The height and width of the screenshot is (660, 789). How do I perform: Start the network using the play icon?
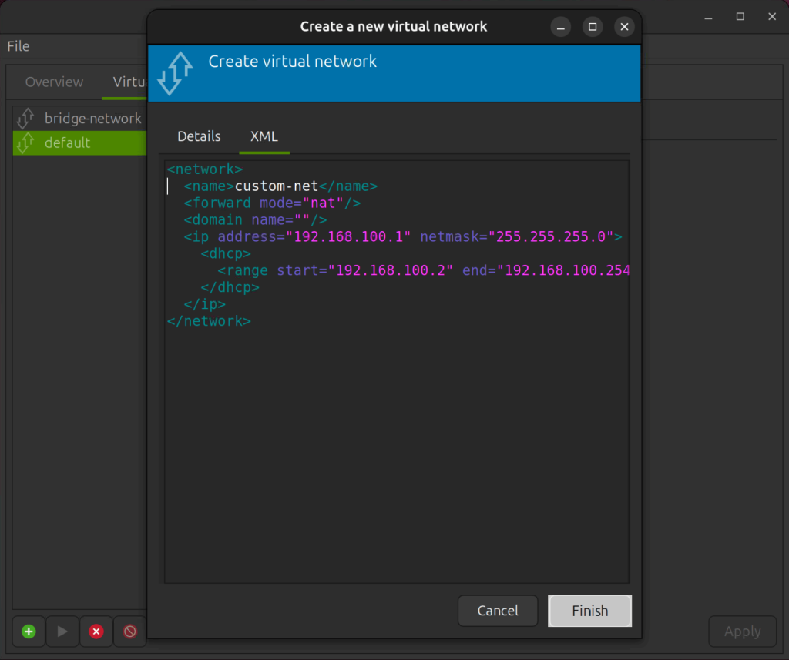tap(62, 632)
